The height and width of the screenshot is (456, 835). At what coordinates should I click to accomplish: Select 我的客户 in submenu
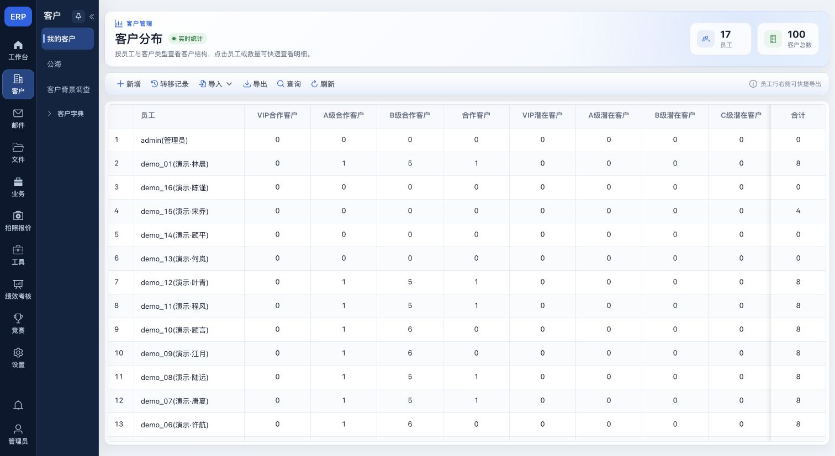coord(67,39)
